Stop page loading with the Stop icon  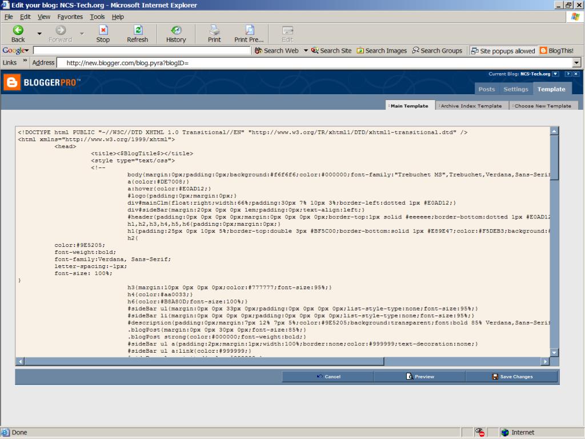tap(103, 34)
